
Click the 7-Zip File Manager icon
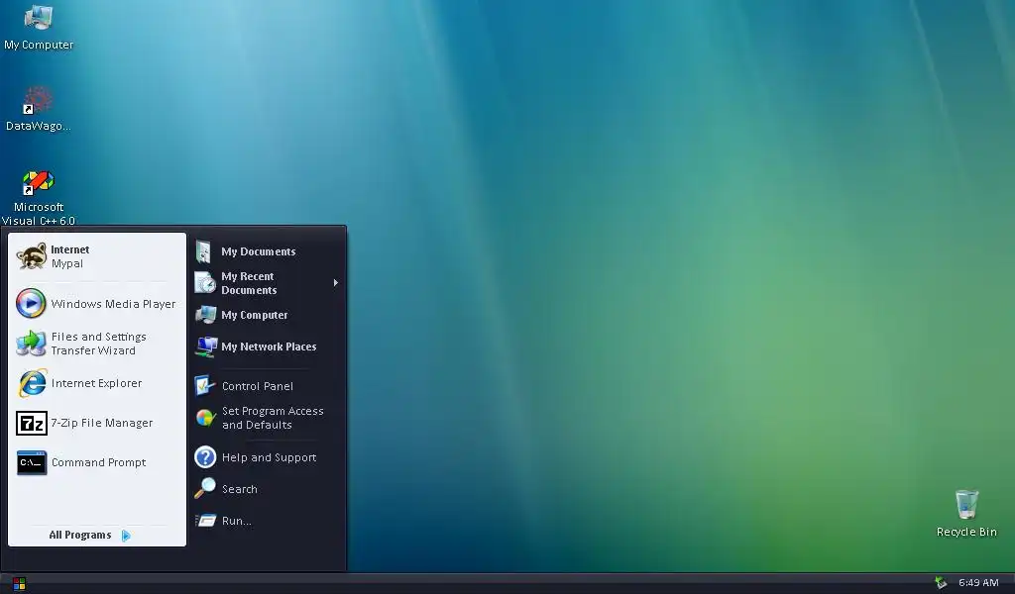pos(31,424)
